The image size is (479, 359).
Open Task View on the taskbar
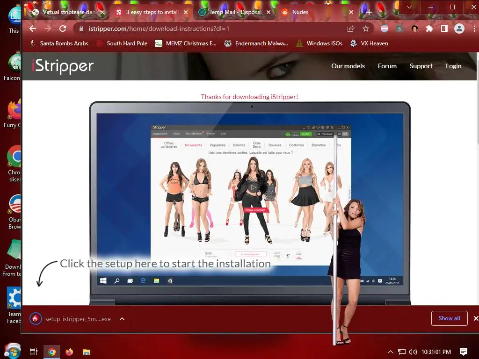(34, 352)
